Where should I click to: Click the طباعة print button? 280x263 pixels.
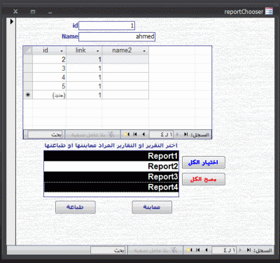(x=76, y=207)
